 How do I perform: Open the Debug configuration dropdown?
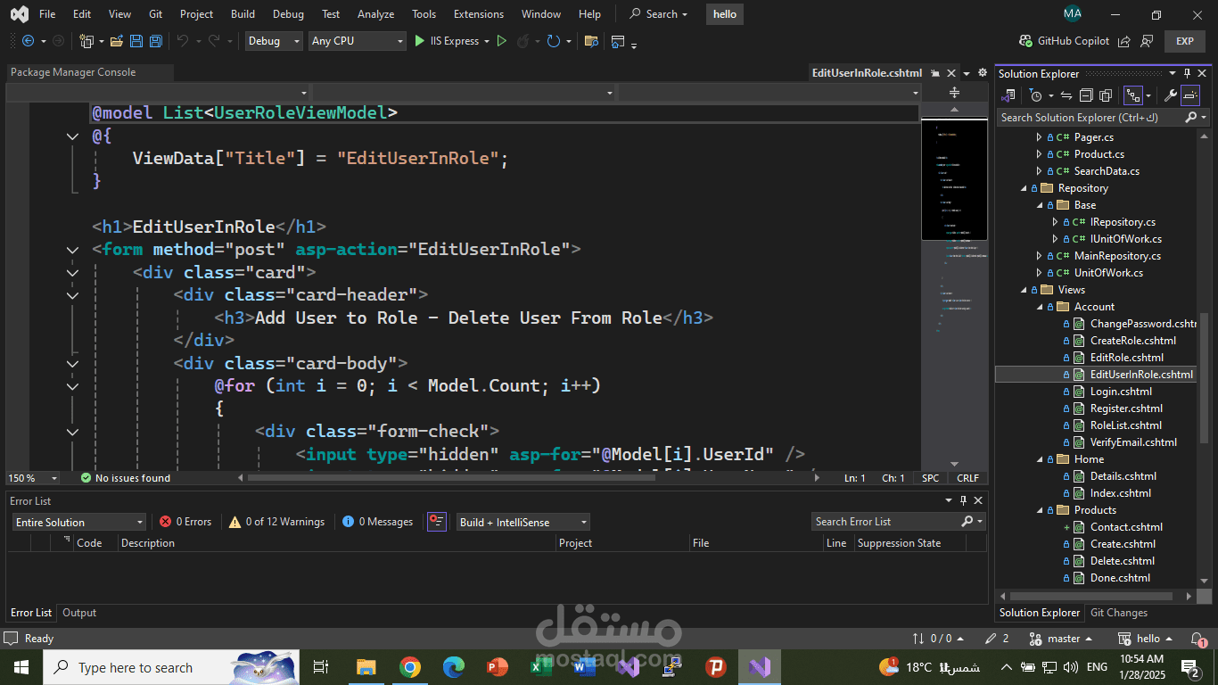click(273, 41)
